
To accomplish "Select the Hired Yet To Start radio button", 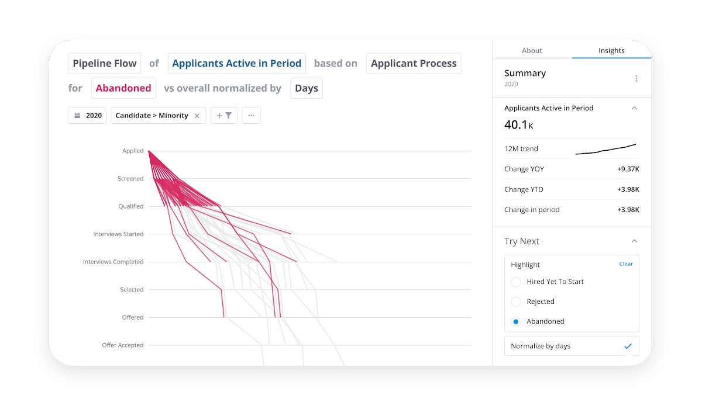I will [516, 282].
